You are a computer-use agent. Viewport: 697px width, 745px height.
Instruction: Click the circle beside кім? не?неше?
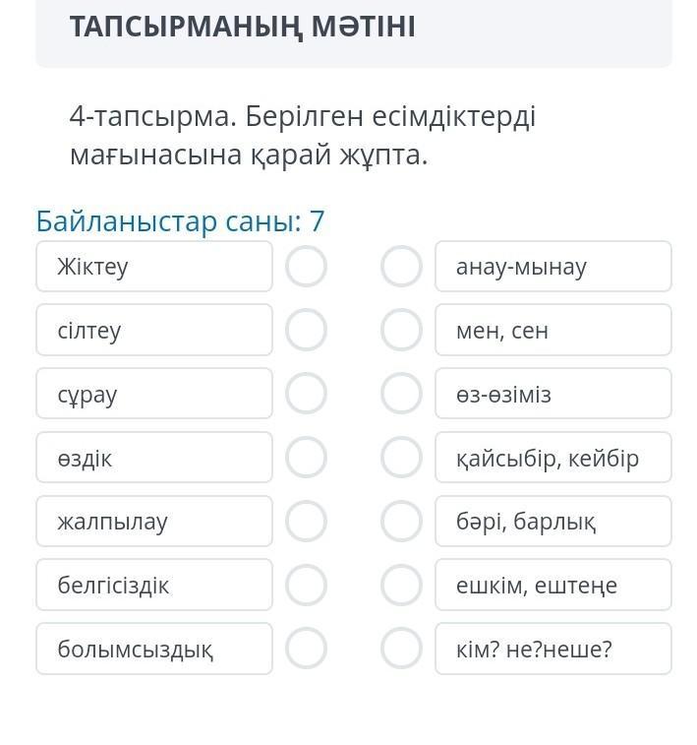(x=401, y=649)
